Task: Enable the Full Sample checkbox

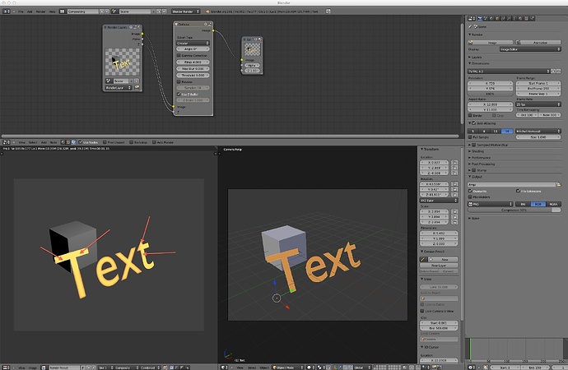Action: (x=470, y=137)
